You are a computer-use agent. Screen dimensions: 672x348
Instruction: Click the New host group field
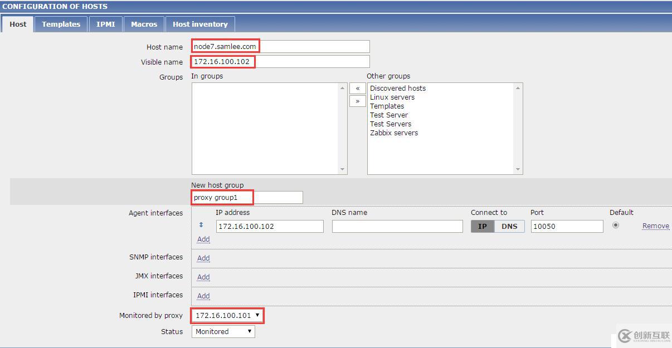(x=247, y=197)
